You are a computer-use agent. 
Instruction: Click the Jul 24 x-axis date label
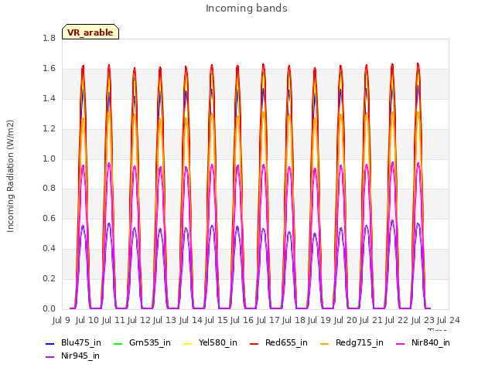coord(449,320)
